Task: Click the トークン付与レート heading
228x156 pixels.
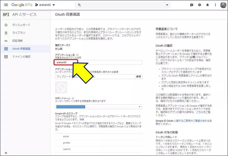Action: pyautogui.click(x=166, y=137)
